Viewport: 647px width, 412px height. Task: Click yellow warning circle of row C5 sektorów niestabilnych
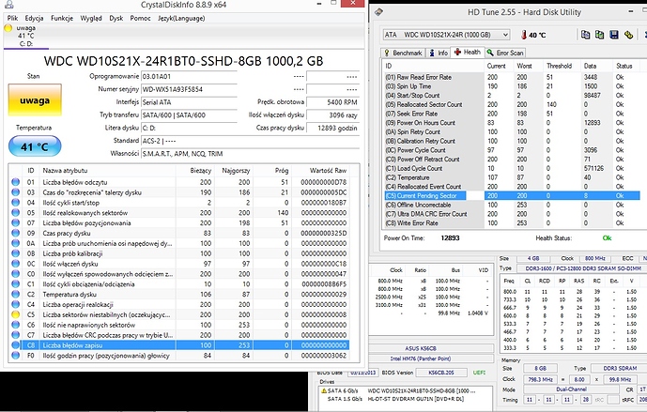16,314
